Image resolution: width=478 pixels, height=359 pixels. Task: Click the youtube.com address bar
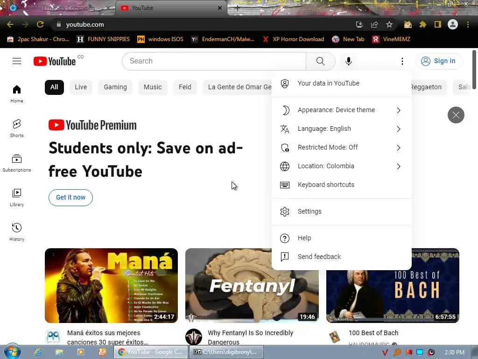[201, 24]
